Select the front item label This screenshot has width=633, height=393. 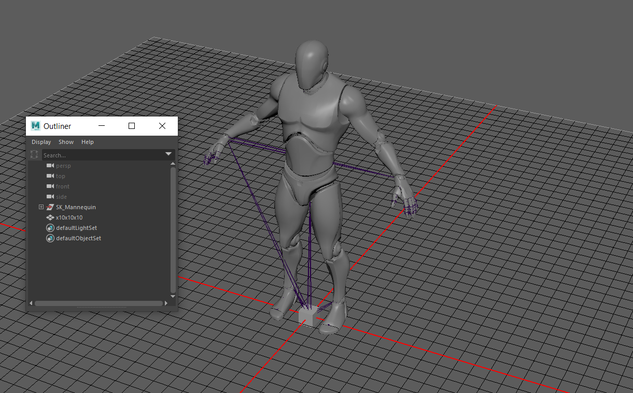(63, 186)
